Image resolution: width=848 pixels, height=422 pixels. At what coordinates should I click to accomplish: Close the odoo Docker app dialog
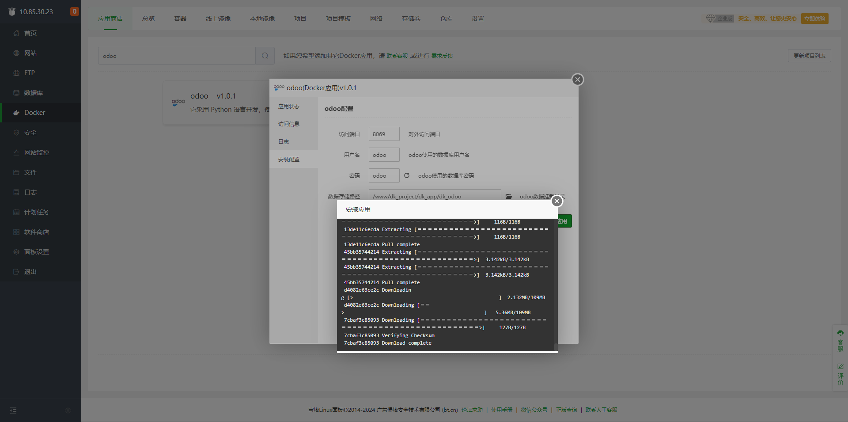click(x=578, y=80)
